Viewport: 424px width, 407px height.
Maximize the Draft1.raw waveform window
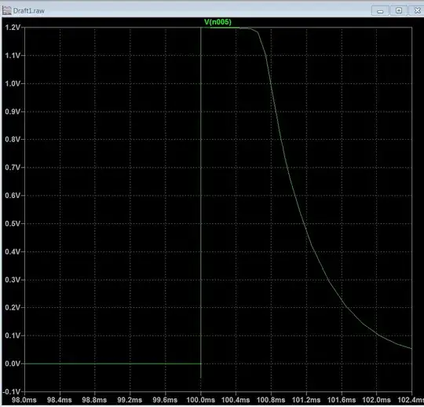click(x=399, y=10)
